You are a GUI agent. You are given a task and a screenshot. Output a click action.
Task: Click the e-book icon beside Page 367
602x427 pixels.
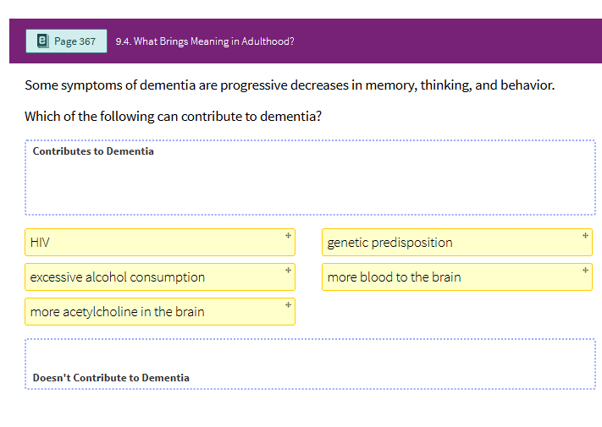click(x=42, y=41)
